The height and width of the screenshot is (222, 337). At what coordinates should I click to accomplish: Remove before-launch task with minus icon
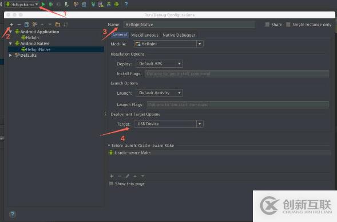120,176
